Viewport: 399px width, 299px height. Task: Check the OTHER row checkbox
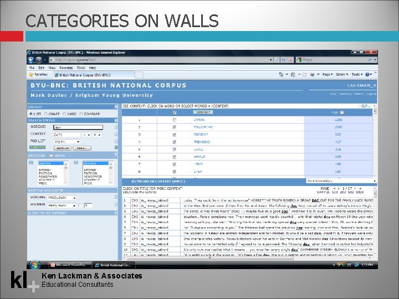click(x=175, y=120)
